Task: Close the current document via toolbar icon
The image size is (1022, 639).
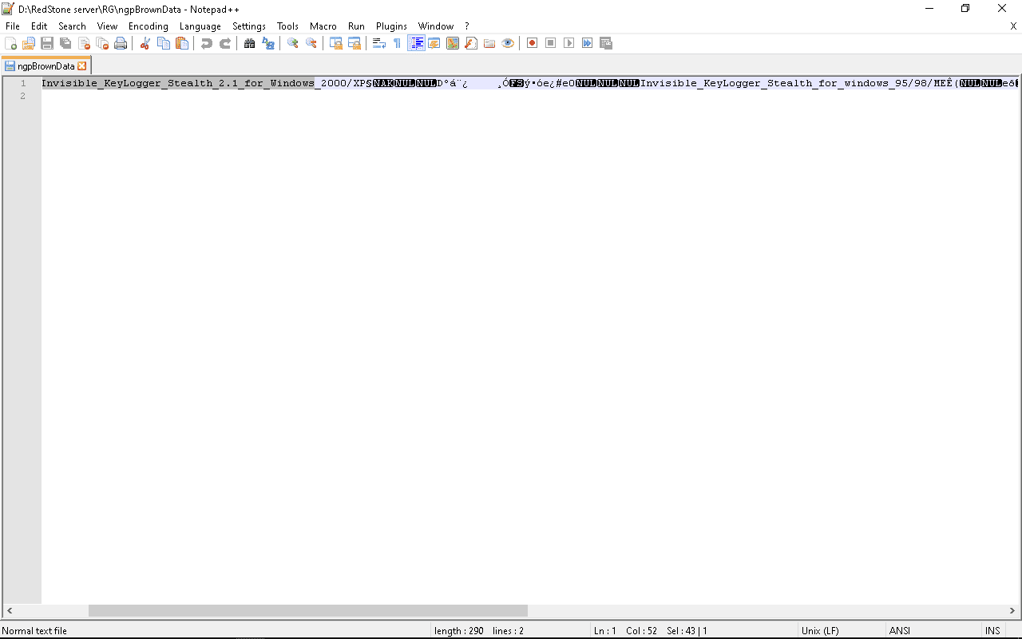Action: pyautogui.click(x=84, y=43)
